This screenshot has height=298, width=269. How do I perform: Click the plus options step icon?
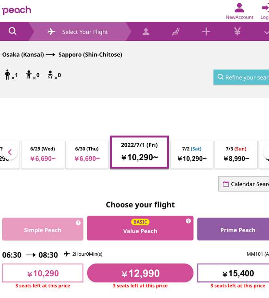[x=206, y=32]
